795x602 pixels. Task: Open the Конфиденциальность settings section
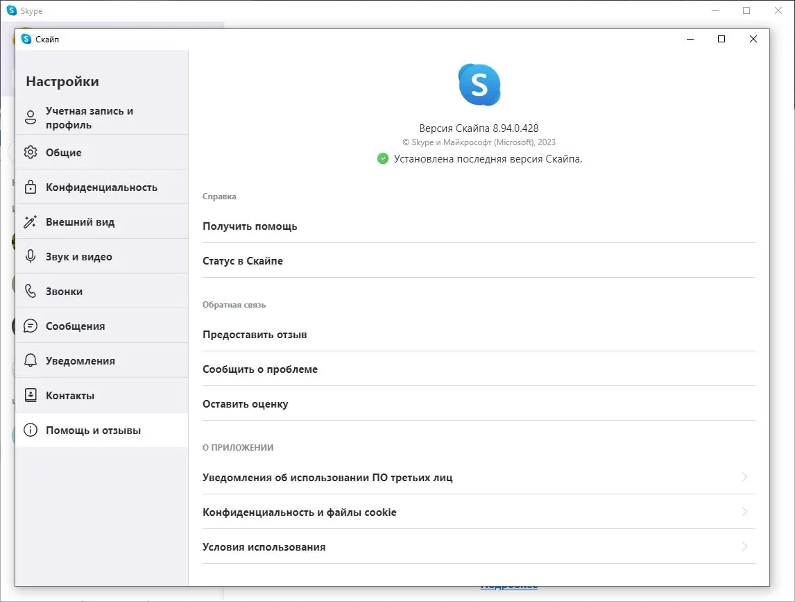pos(102,187)
